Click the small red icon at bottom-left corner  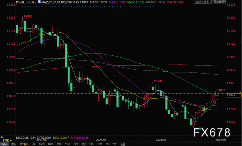tap(2, 137)
